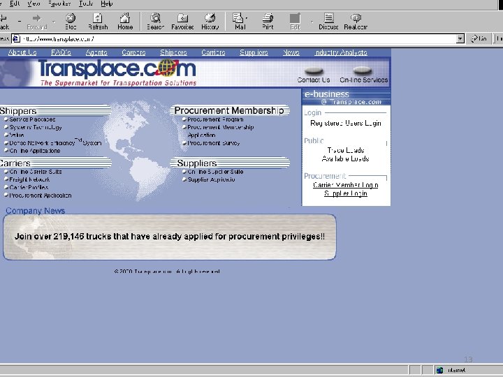Click Registered Users Login
Screen dimensions: 503x377
pyautogui.click(x=346, y=123)
